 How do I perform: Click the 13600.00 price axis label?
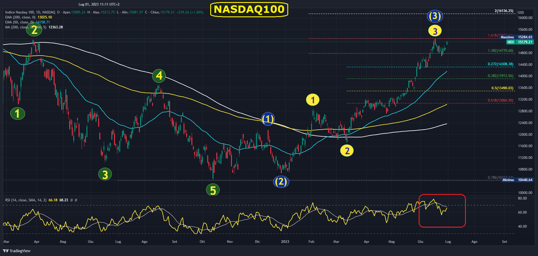(x=525, y=88)
